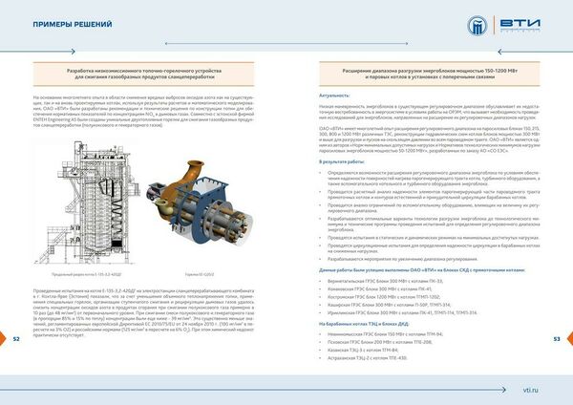573x405 pixels.
Task: Click the Псковская ГРЭС блоки 200 МВт item
Action: pos(380,342)
